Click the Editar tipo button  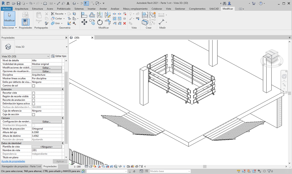point(59,56)
